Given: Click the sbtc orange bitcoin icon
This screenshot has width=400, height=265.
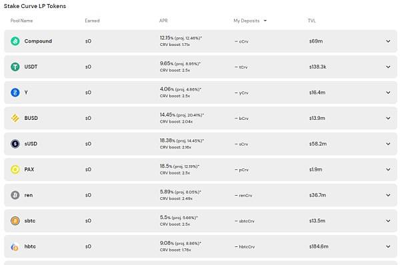Looking at the screenshot, I should (15, 220).
